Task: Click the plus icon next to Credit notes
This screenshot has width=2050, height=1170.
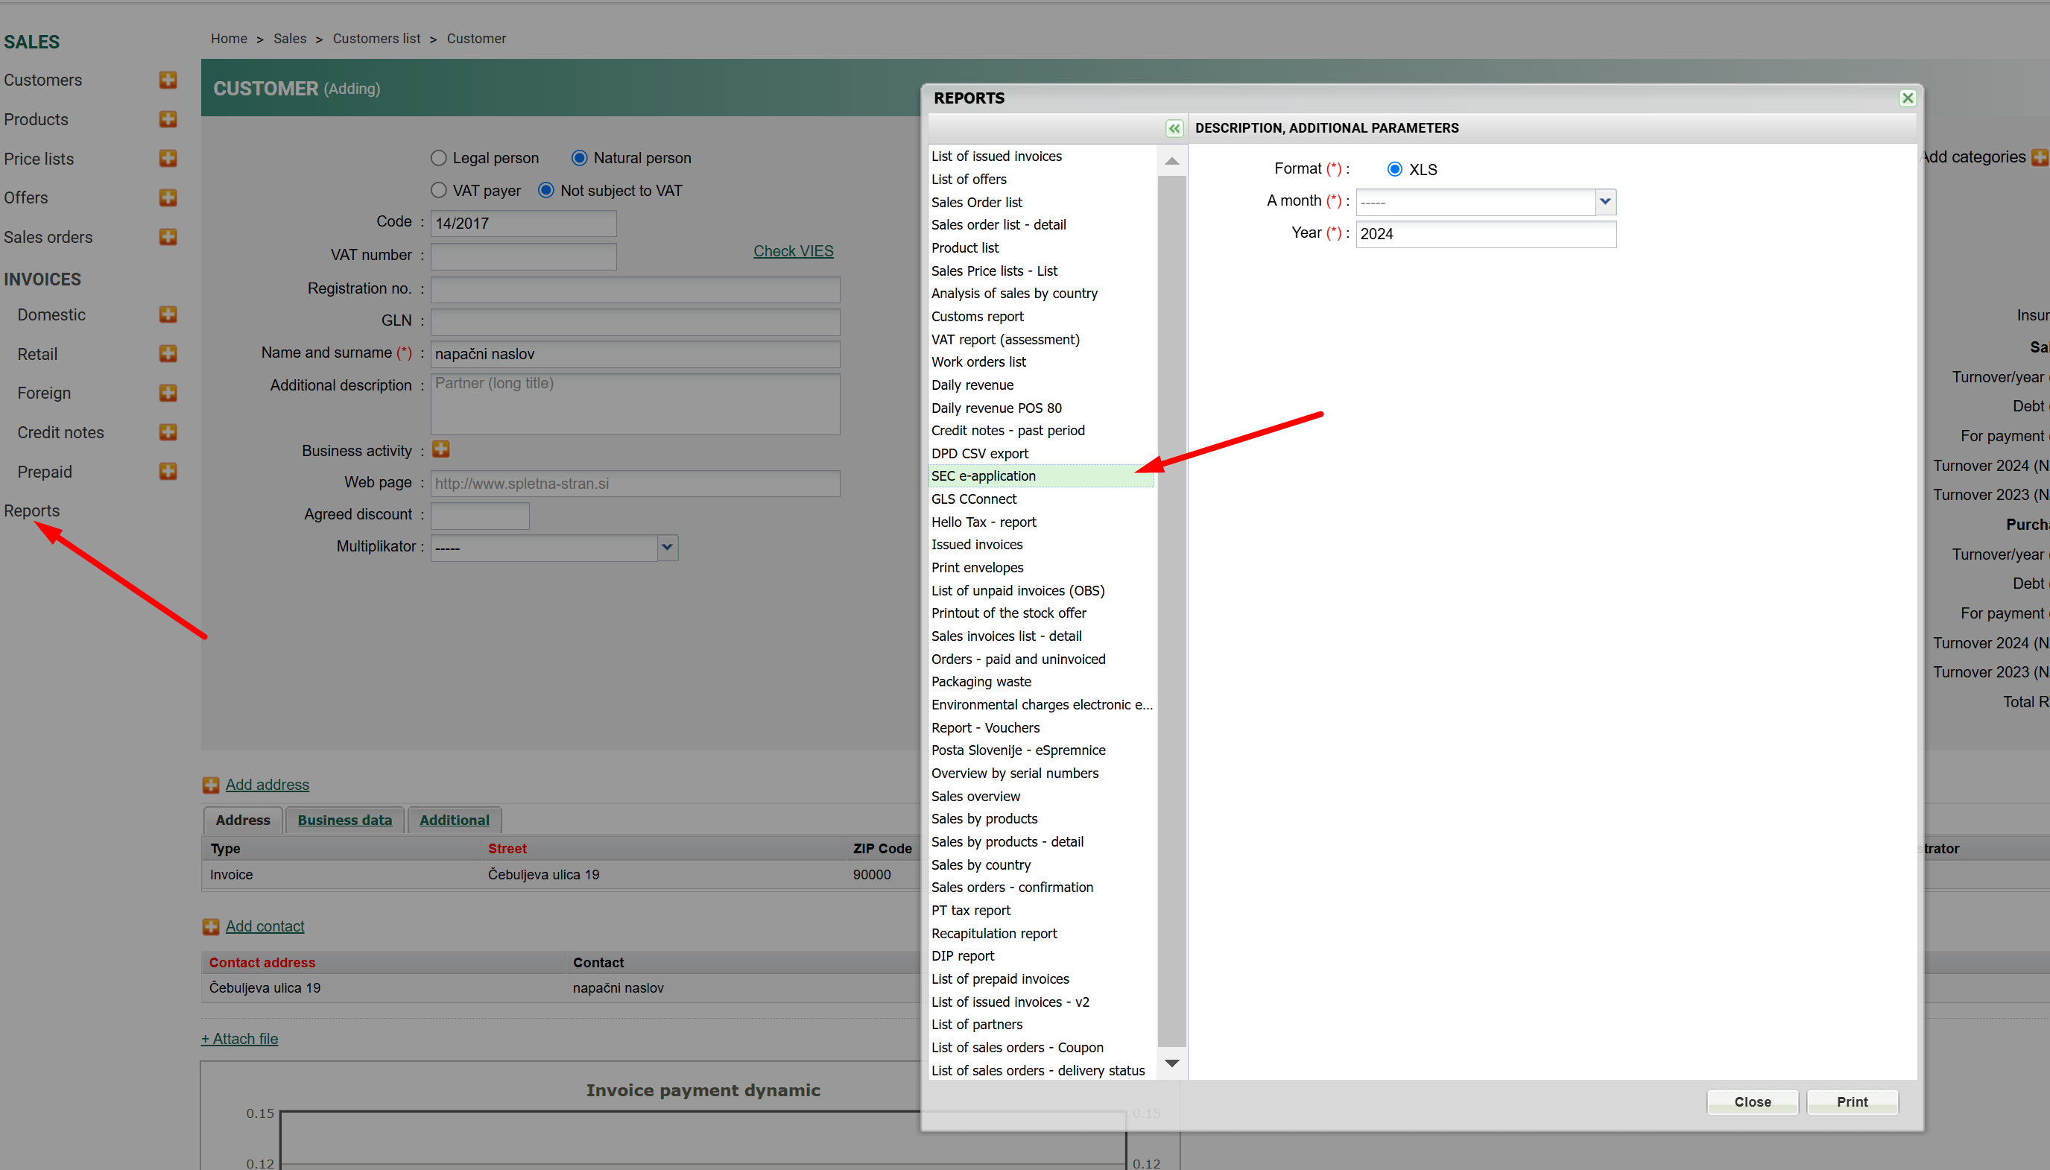Action: [x=168, y=432]
